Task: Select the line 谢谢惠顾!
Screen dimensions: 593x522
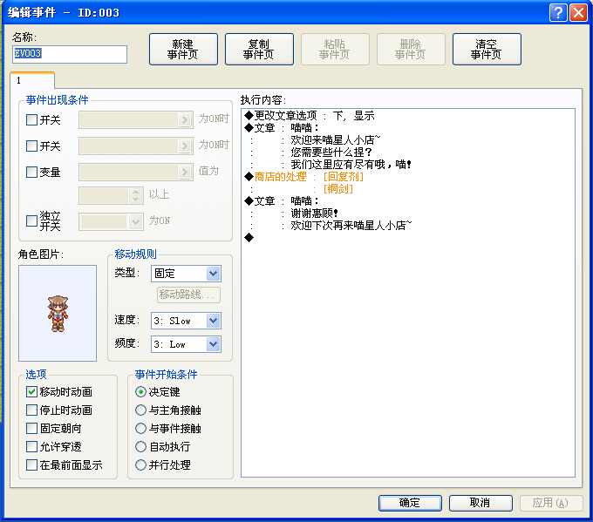Action: (408, 214)
